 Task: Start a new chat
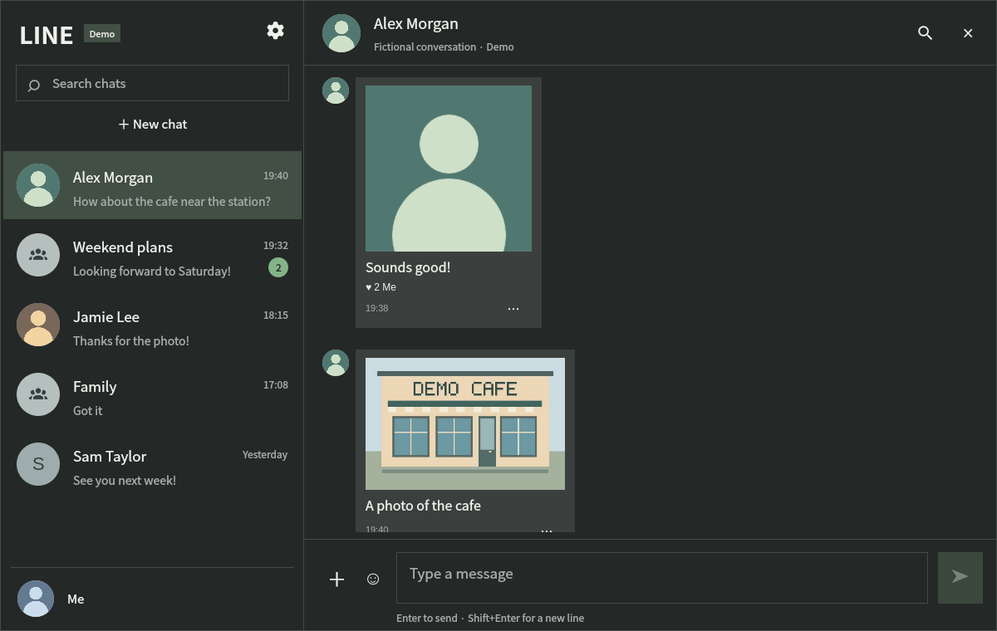click(153, 125)
